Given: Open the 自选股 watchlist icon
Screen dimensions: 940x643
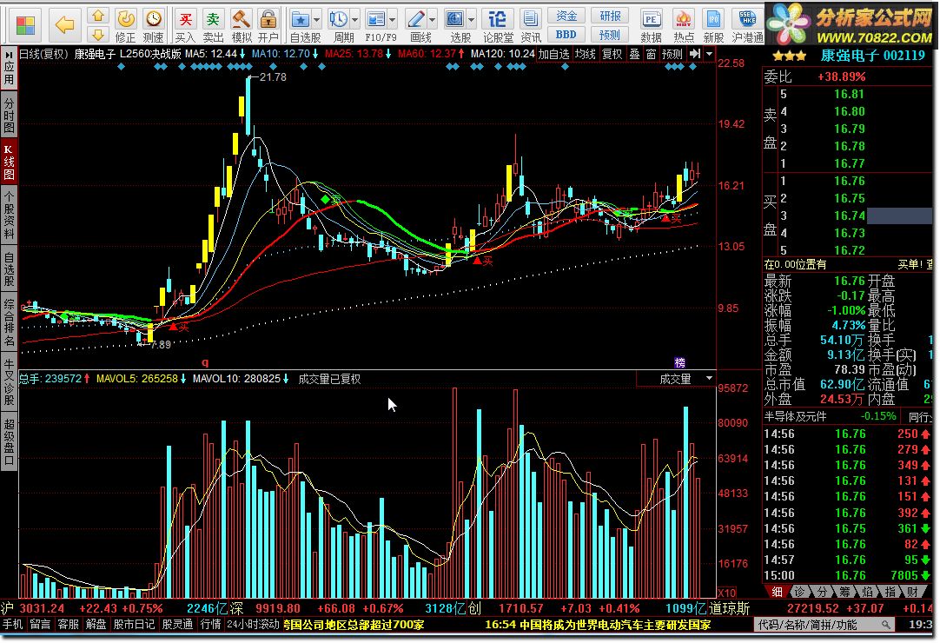Looking at the screenshot, I should coord(301,20).
